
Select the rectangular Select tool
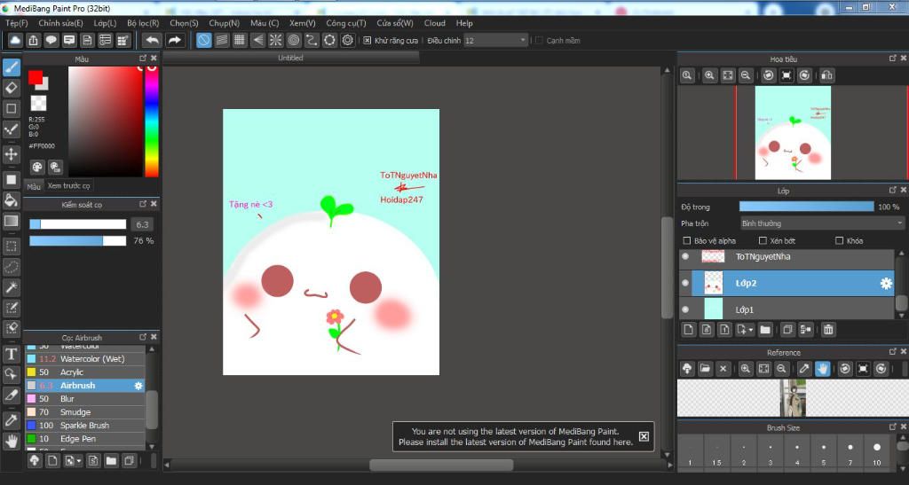[x=11, y=246]
